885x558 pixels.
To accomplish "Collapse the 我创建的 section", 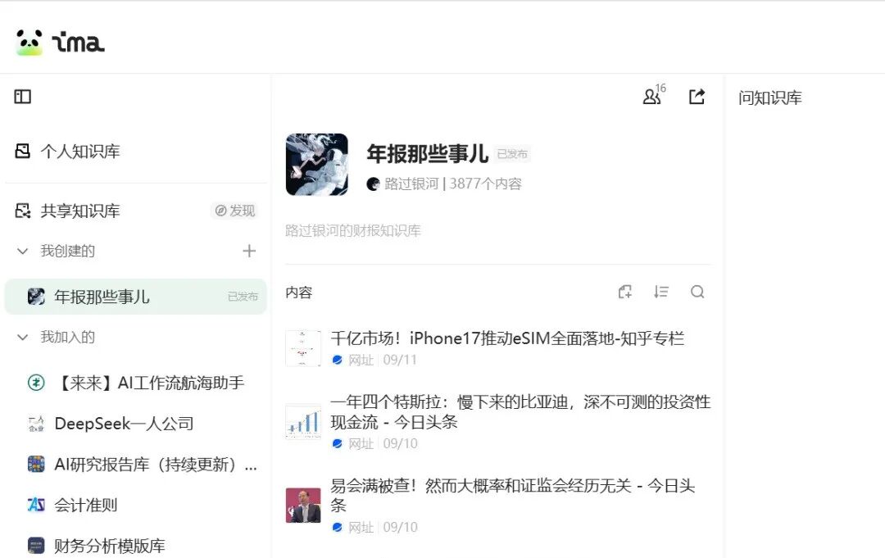I will [x=23, y=251].
